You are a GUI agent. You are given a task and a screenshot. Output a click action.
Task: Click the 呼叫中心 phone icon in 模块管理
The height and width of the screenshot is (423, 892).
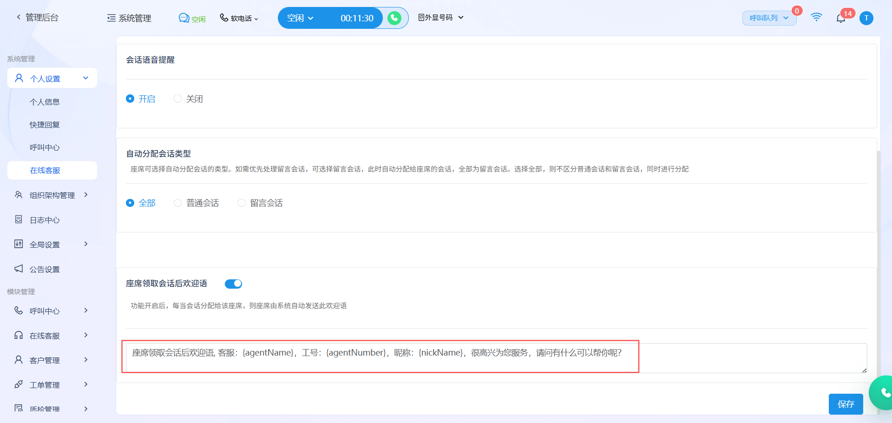tap(19, 311)
